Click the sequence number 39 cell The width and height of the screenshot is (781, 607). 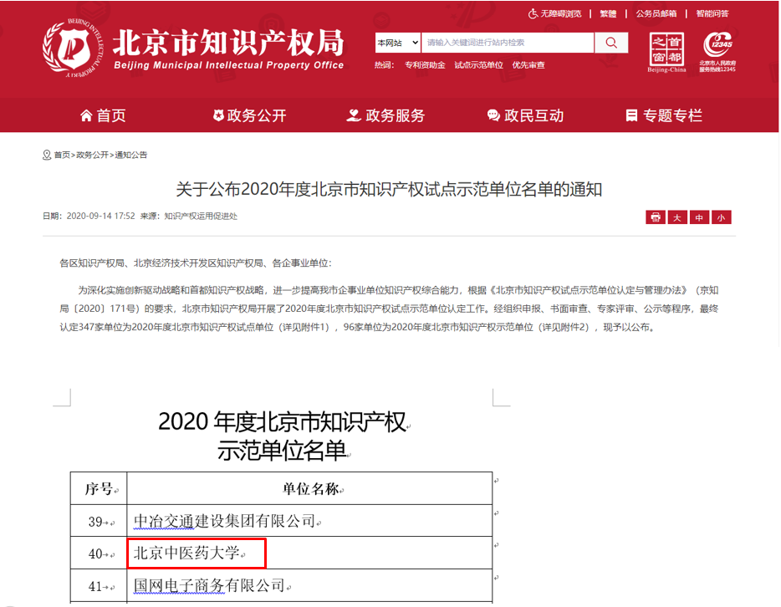pos(99,521)
